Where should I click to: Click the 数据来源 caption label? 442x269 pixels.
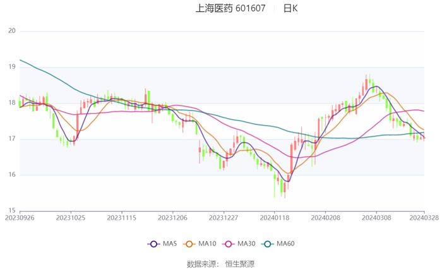(201, 264)
